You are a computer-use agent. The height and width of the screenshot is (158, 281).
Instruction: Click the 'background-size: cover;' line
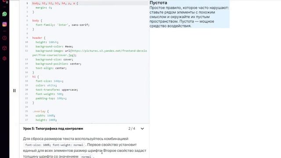click(x=54, y=60)
